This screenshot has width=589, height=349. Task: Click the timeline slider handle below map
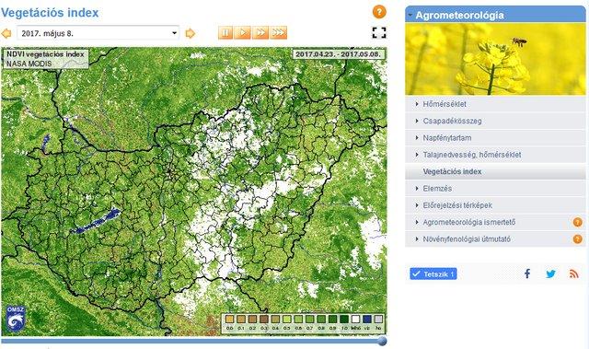[382, 341]
